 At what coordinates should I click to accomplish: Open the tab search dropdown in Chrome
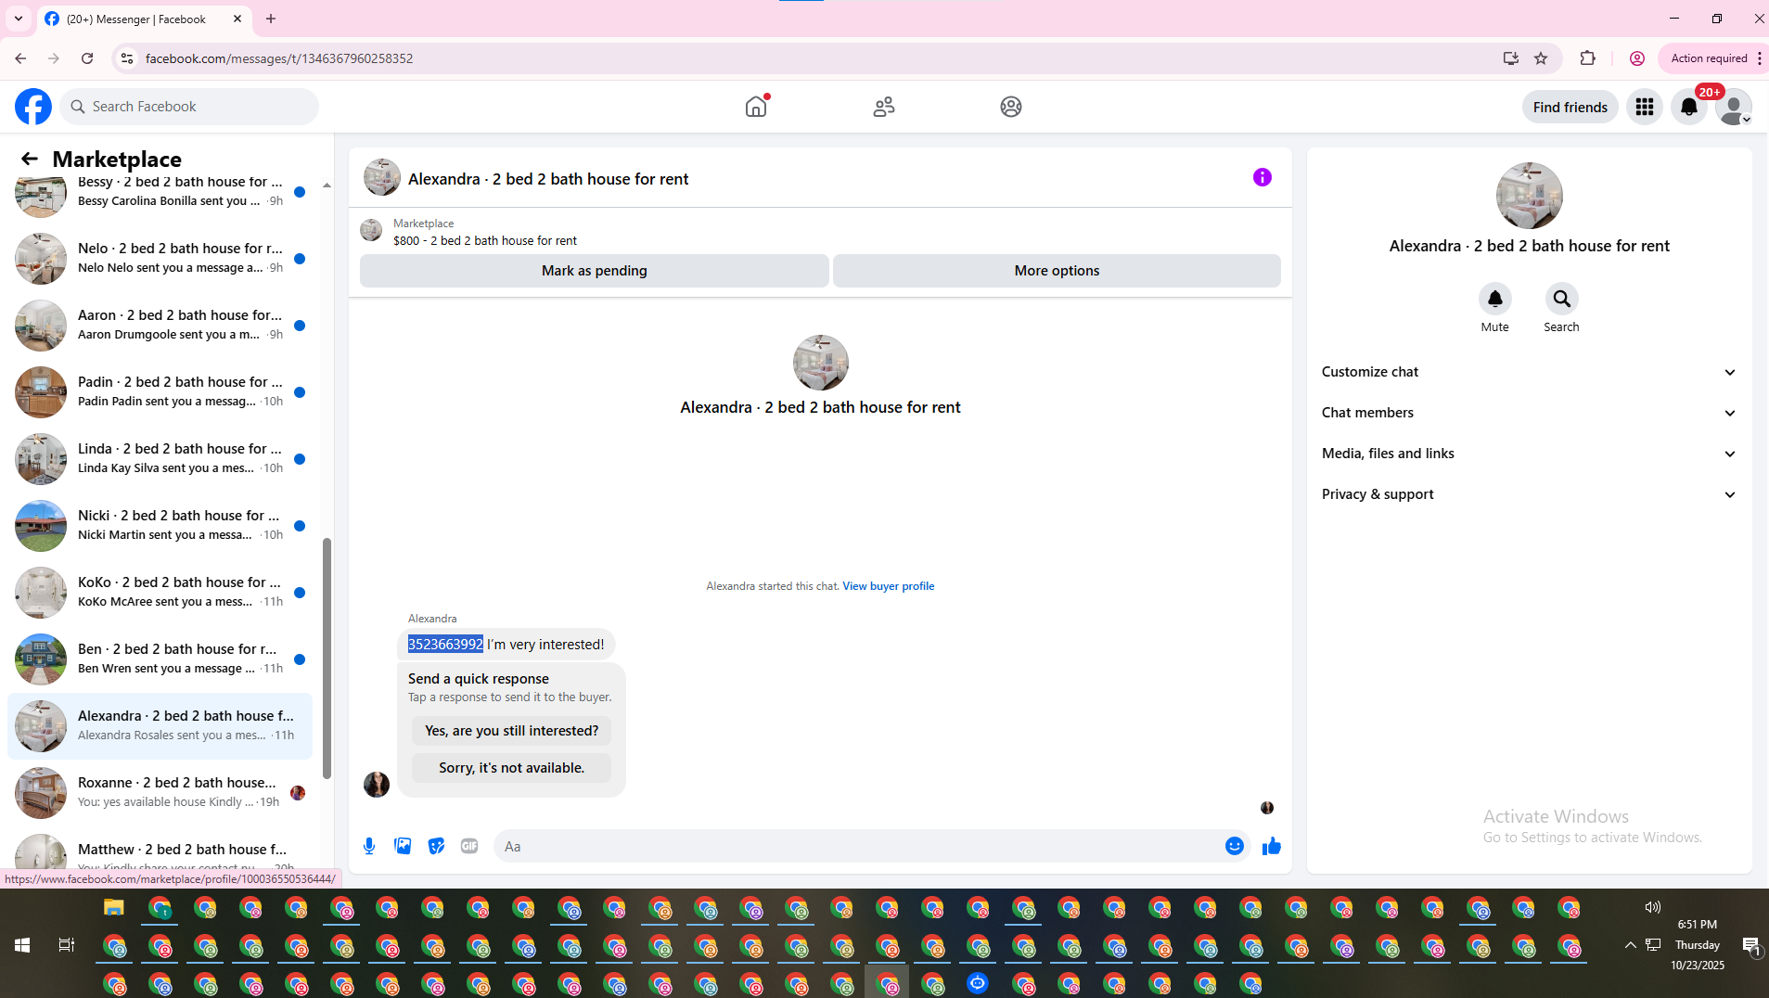tap(18, 19)
